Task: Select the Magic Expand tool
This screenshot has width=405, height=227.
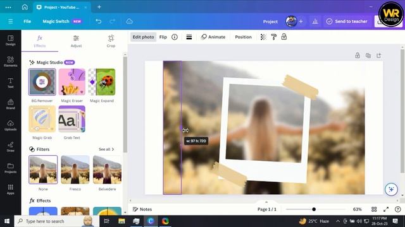Action: [102, 82]
